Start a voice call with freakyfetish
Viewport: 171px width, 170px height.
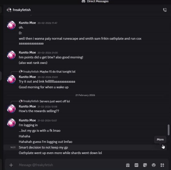pos(165,10)
